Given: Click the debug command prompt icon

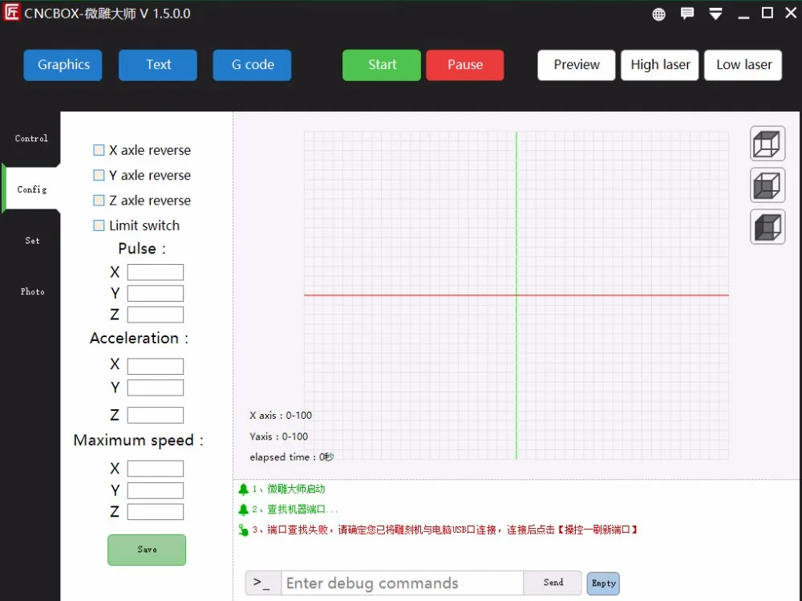Looking at the screenshot, I should coord(263,583).
